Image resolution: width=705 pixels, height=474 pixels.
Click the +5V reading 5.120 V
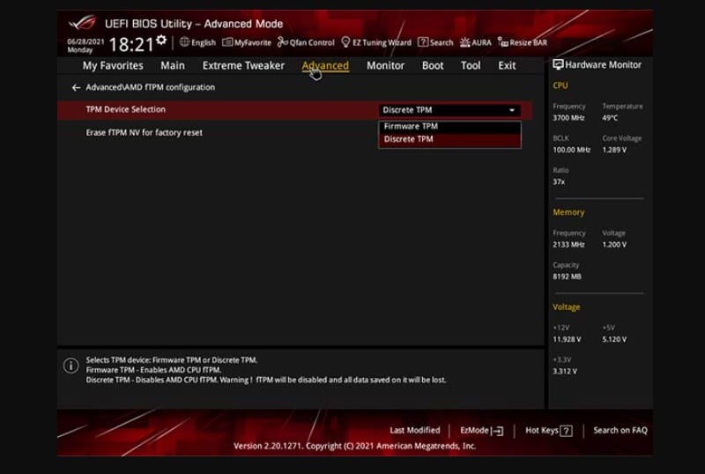[614, 339]
